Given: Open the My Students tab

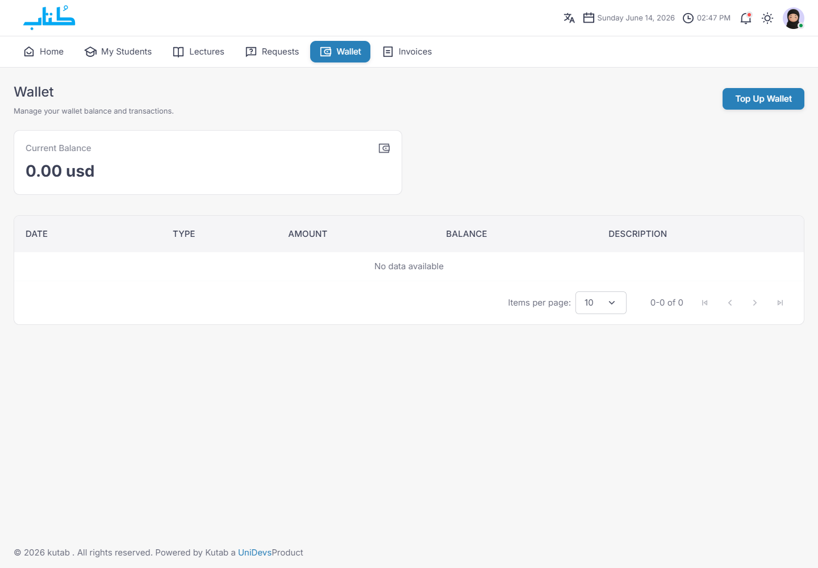Looking at the screenshot, I should [118, 52].
